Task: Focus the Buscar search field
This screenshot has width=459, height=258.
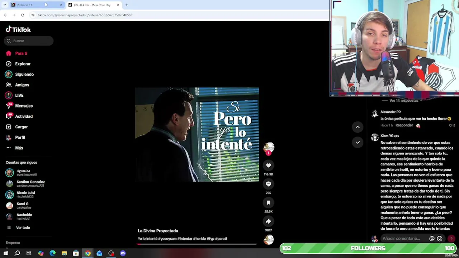Action: (x=29, y=41)
